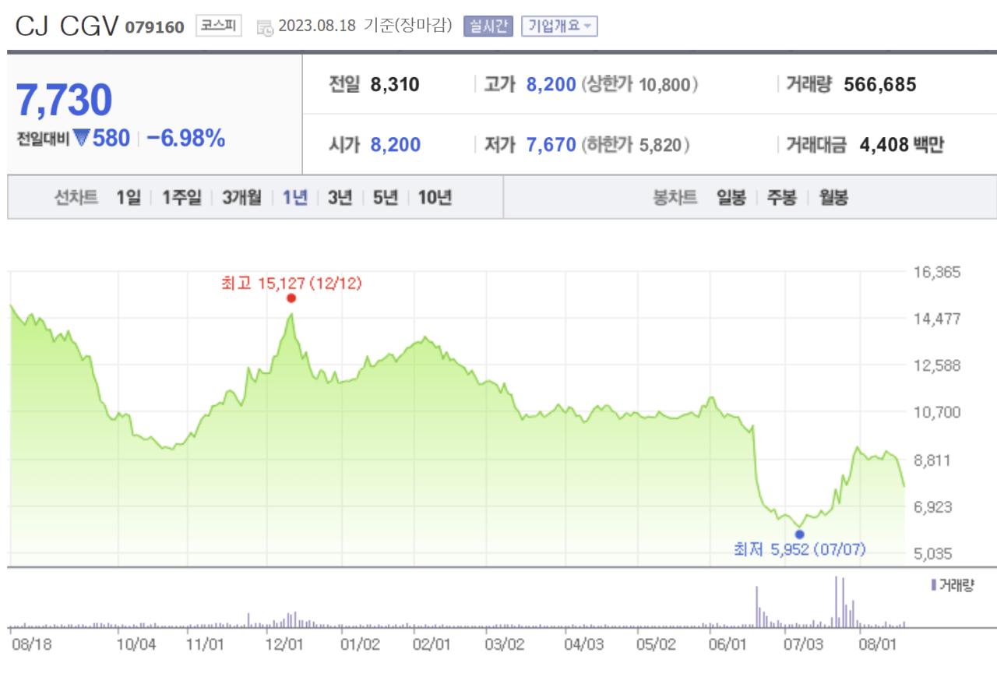Select the 1일 line chart tab
997x677 pixels.
(129, 198)
